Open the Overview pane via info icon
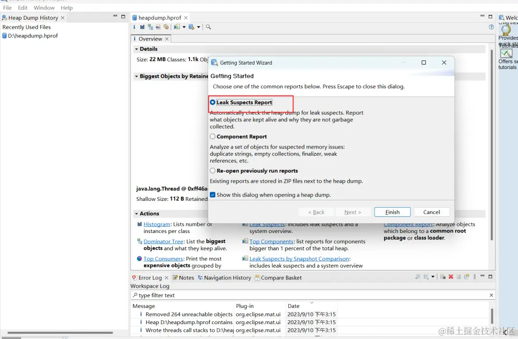 (134, 27)
